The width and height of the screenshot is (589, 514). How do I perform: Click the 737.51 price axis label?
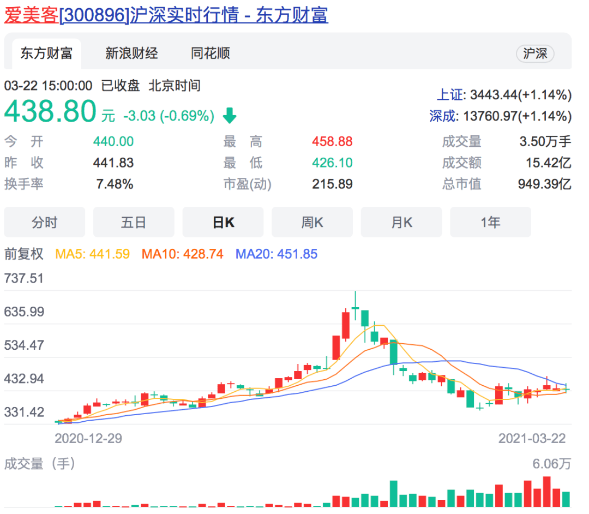tap(24, 278)
